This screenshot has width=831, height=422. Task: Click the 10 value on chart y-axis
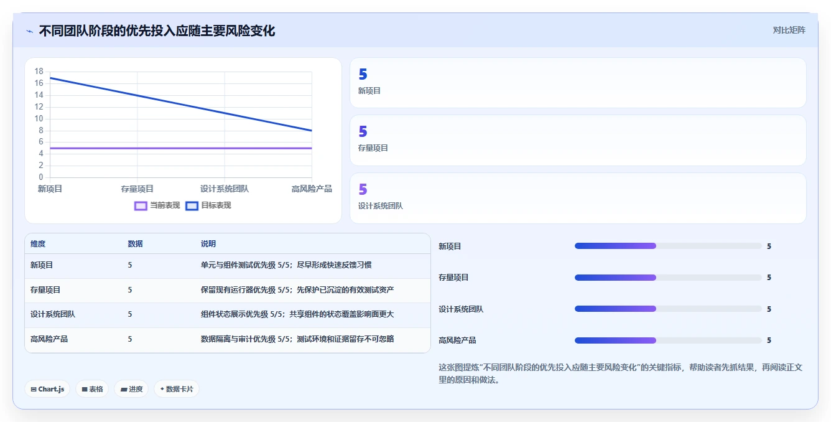tap(39, 119)
